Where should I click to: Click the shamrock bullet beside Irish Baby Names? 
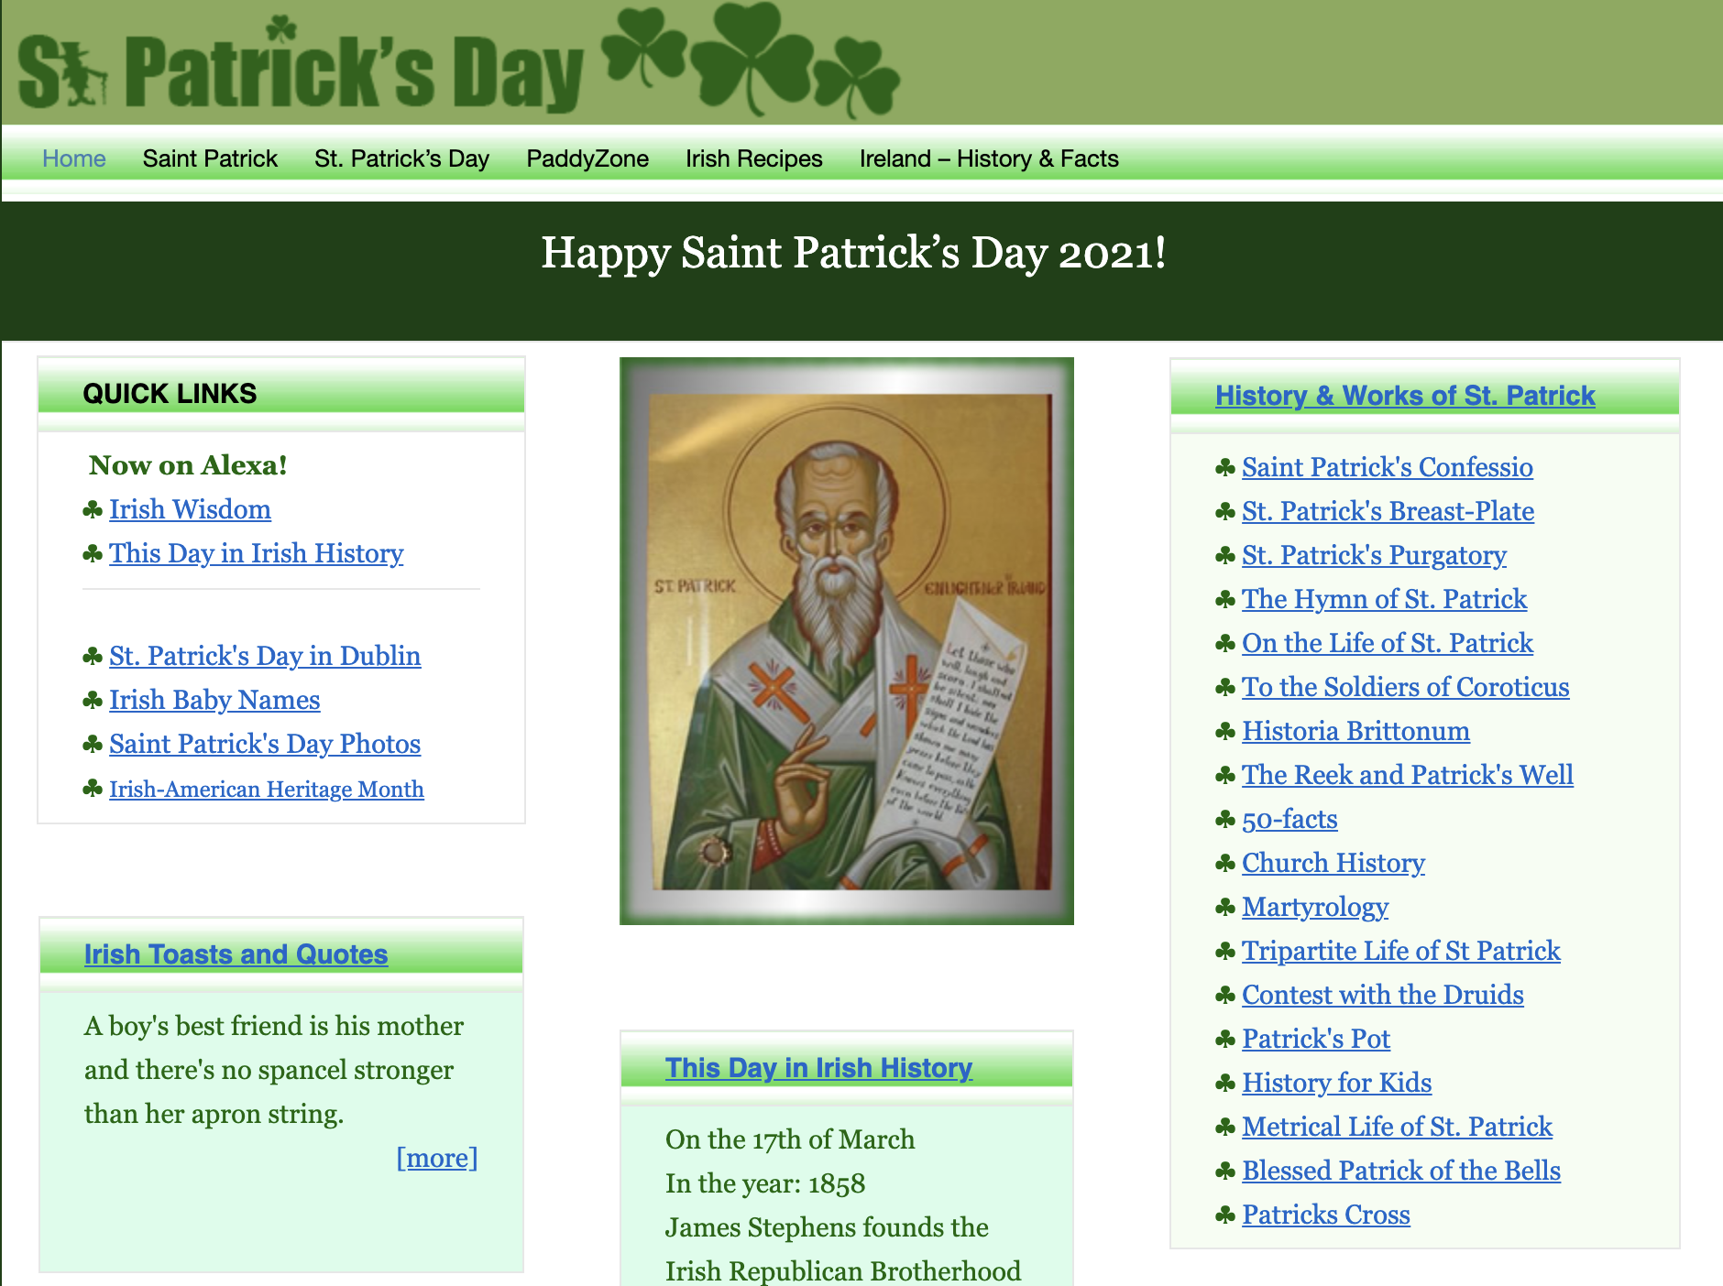pyautogui.click(x=93, y=701)
